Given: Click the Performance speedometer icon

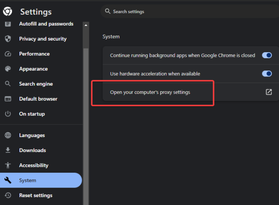Looking at the screenshot, I should [x=8, y=54].
